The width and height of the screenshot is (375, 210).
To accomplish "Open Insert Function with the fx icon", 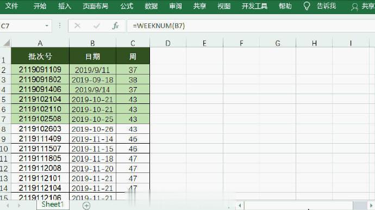I will (x=115, y=26).
